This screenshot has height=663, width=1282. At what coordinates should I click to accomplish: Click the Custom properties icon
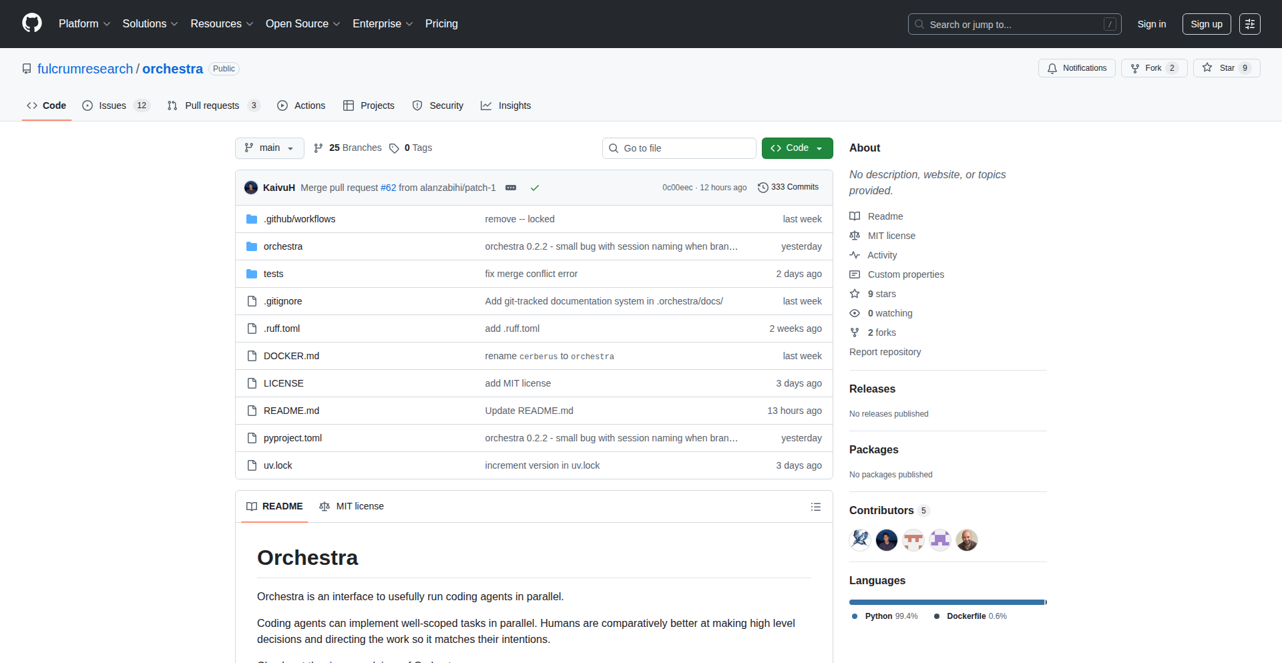(855, 274)
